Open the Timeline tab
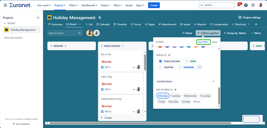 pyautogui.click(x=120, y=24)
